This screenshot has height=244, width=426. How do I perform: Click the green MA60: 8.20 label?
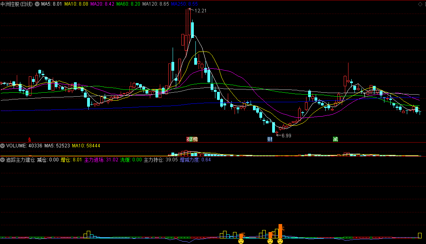coord(128,4)
